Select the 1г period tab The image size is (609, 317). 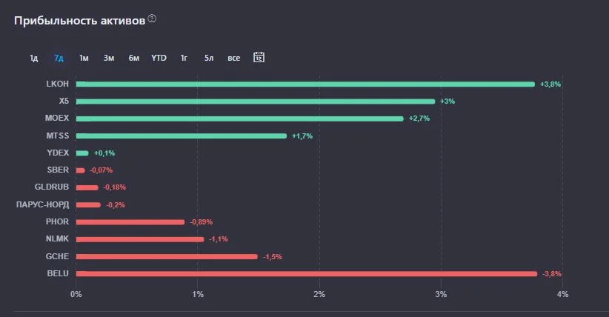pyautogui.click(x=184, y=58)
